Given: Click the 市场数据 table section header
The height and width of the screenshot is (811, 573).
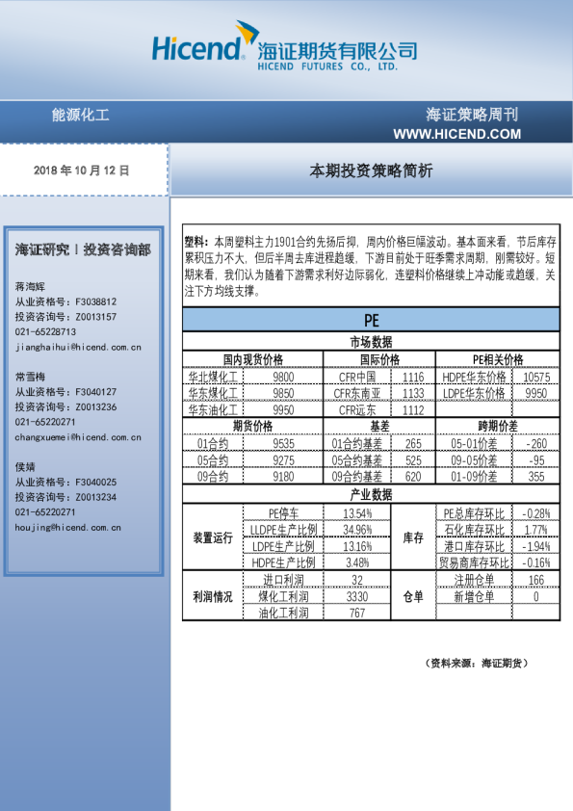Looking at the screenshot, I should coord(372,342).
